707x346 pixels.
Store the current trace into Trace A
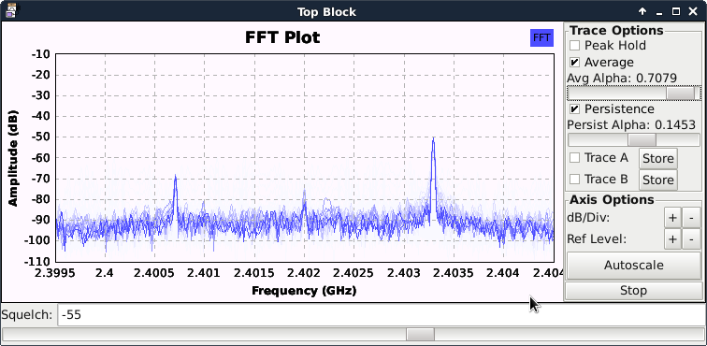657,159
